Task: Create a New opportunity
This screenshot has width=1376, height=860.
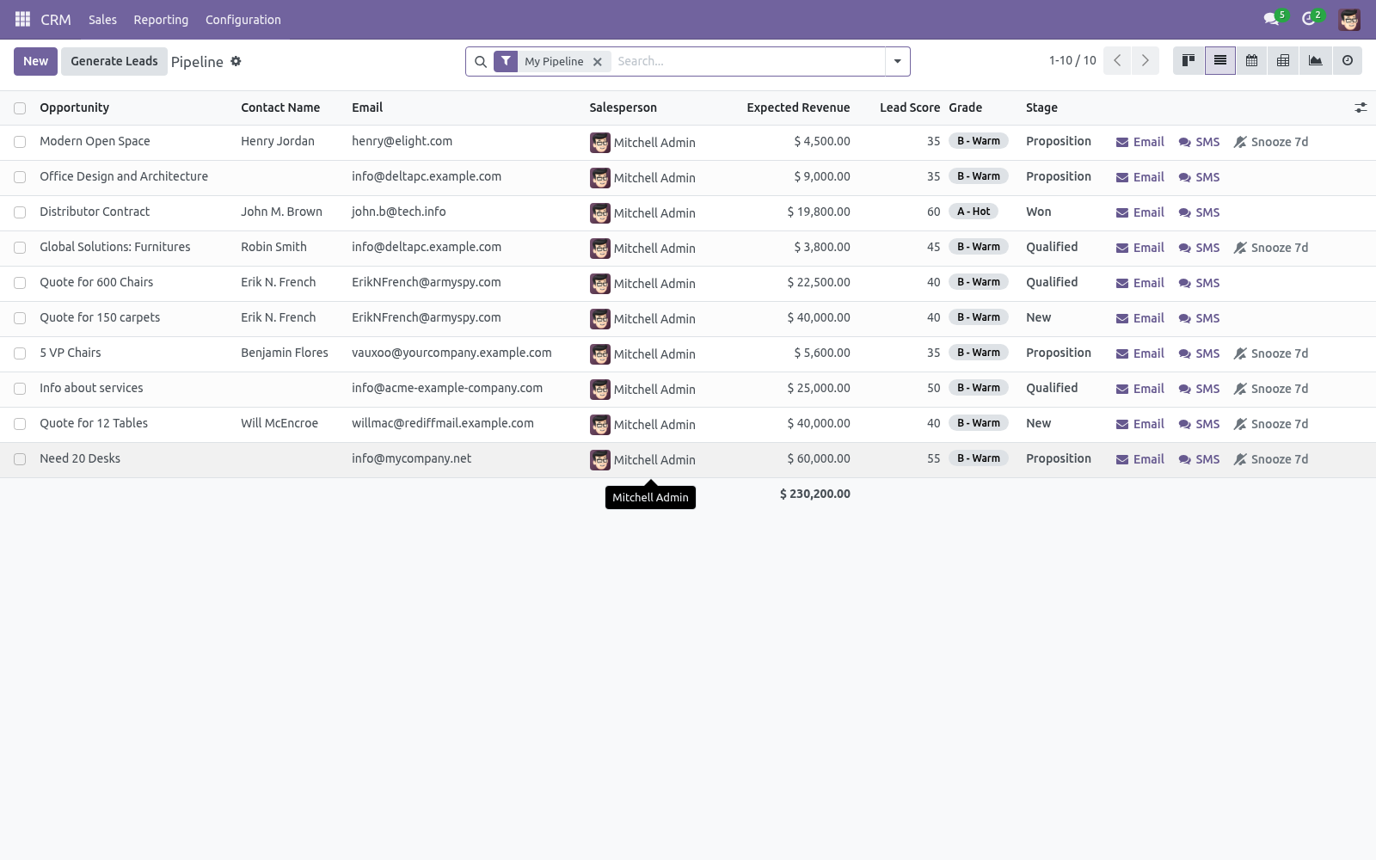Action: (35, 61)
